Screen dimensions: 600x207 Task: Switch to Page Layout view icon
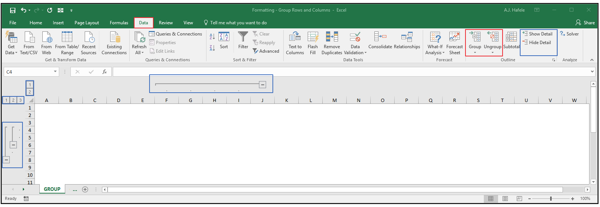click(505, 198)
